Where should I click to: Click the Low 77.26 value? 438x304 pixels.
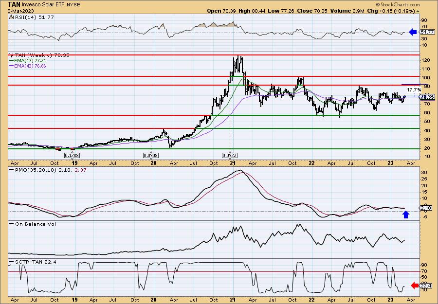[x=281, y=11]
